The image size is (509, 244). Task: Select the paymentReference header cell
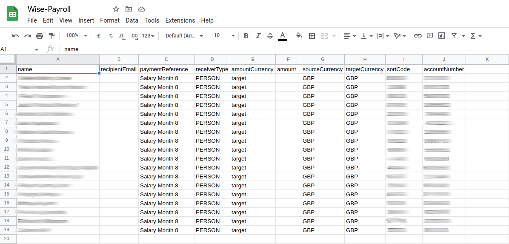click(x=166, y=69)
